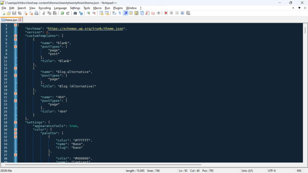Cut the selected text
This screenshot has height=173, width=308.
(45, 13)
